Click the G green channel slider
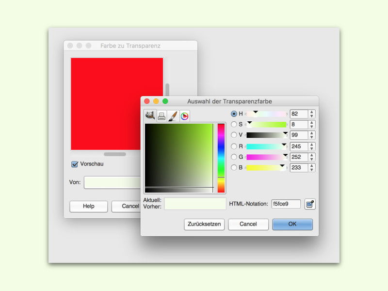Image resolution: width=388 pixels, height=291 pixels. pos(266,157)
